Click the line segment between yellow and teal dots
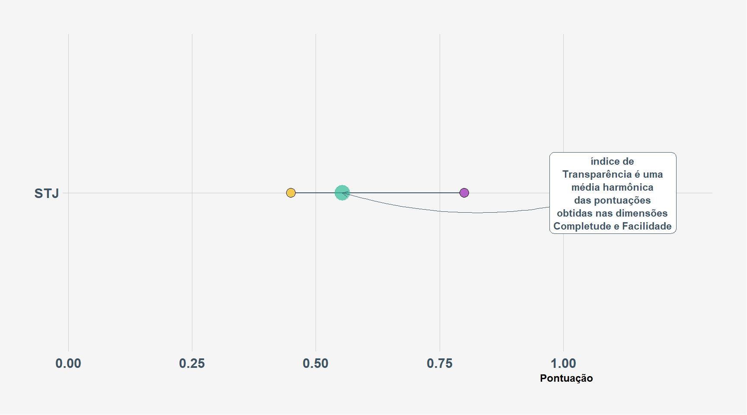 (x=315, y=193)
